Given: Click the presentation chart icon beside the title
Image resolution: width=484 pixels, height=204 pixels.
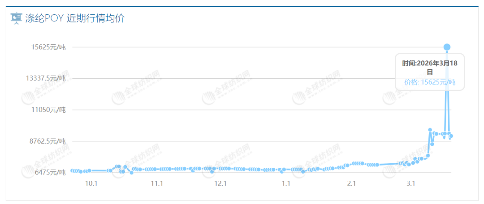Looking at the screenshot, I should [16, 18].
